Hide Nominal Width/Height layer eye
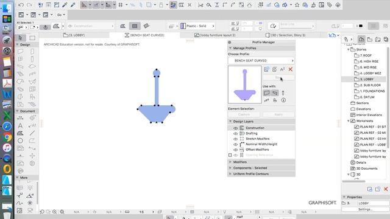This screenshot has width=390, height=219. [x=235, y=145]
